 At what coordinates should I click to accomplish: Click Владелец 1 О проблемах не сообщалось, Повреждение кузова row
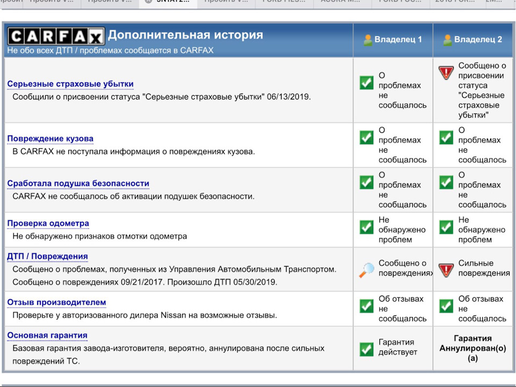[x=402, y=145]
